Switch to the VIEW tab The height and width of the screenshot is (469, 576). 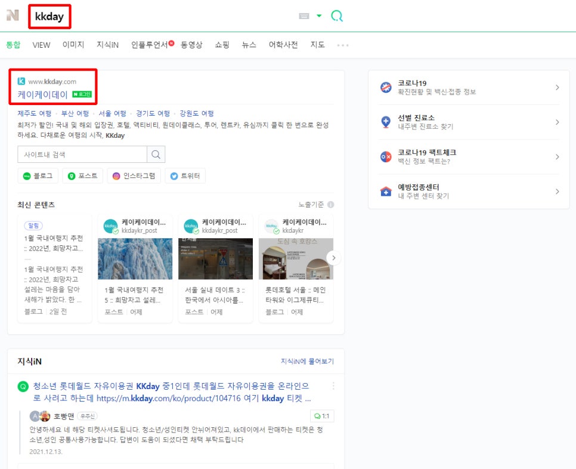coord(41,45)
